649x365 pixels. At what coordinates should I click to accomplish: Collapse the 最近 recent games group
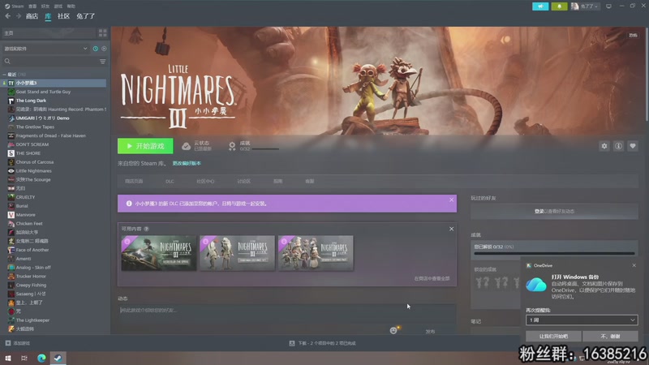(4, 75)
